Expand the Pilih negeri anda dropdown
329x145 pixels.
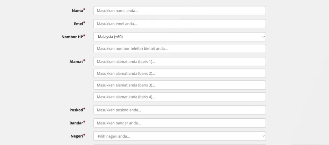(x=179, y=136)
